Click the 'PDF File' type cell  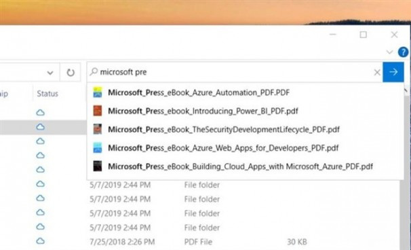[198, 242]
